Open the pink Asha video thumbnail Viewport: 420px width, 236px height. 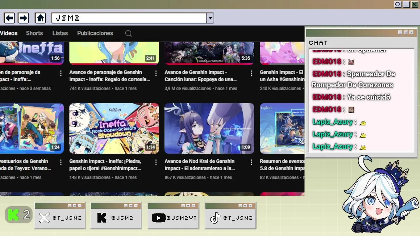point(282,53)
